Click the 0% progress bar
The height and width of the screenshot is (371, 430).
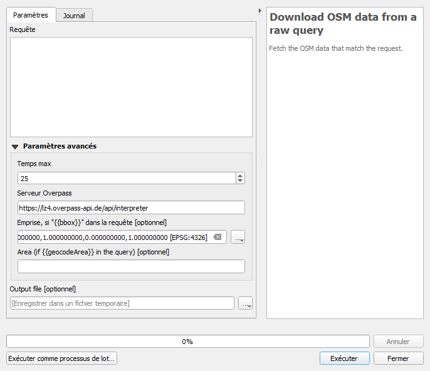(x=187, y=342)
